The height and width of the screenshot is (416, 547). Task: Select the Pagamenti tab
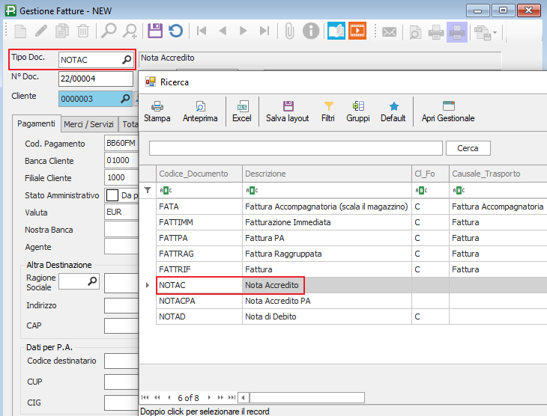pyautogui.click(x=36, y=124)
